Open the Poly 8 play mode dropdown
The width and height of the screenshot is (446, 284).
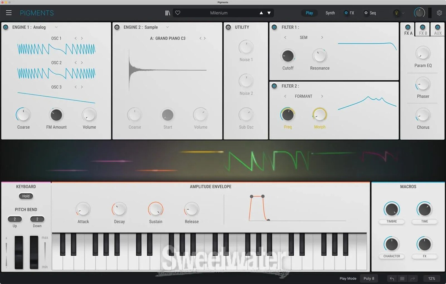(x=369, y=278)
